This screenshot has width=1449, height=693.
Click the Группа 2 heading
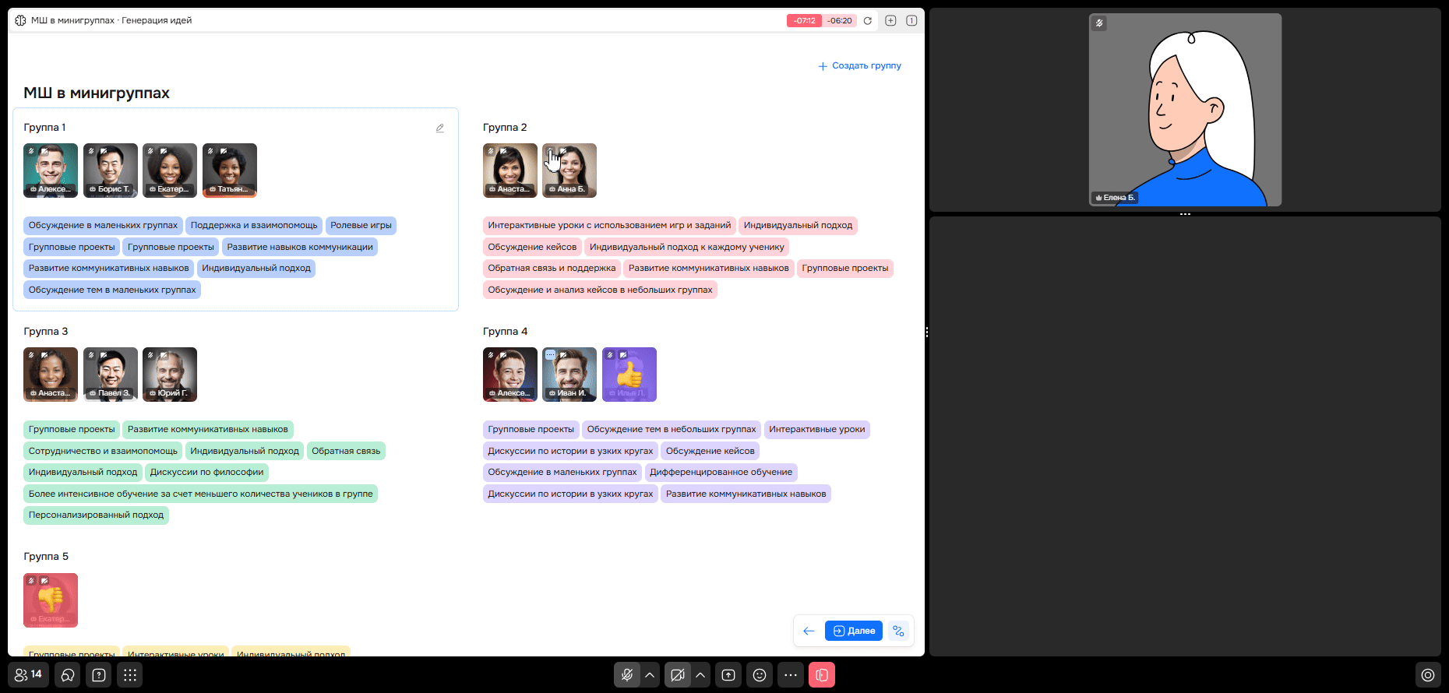pos(505,128)
